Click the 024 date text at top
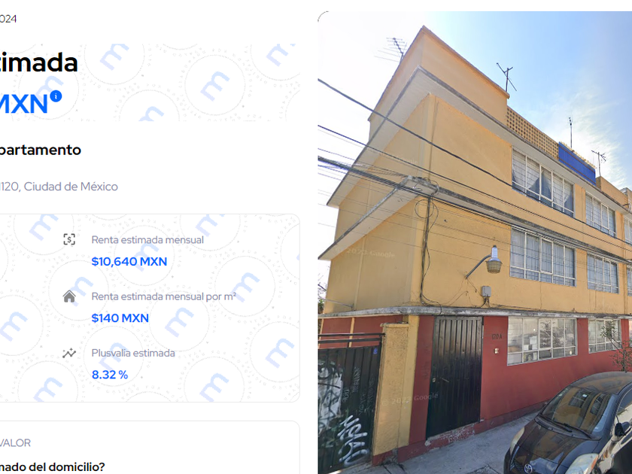This screenshot has width=632, height=474. pos(8,19)
